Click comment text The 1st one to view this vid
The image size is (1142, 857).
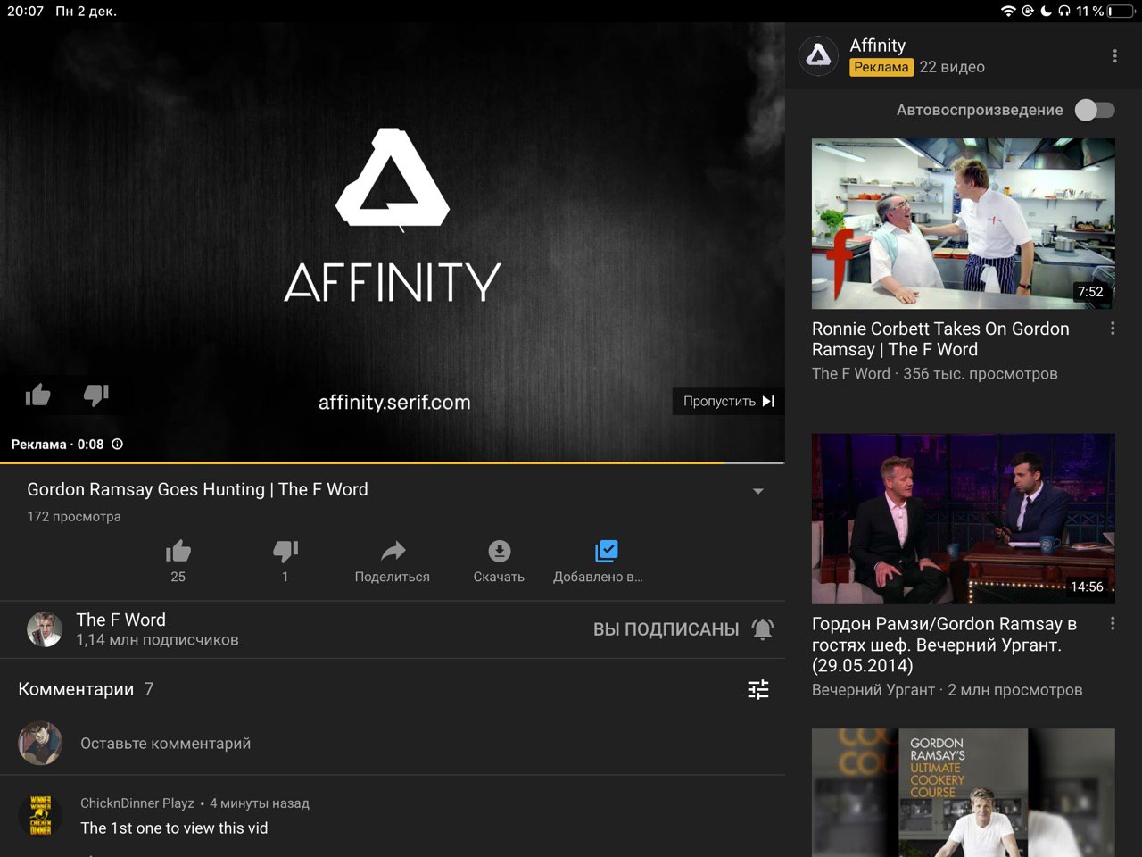(174, 828)
